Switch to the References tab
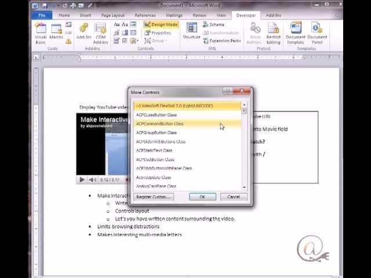The width and height of the screenshot is (371, 278). click(146, 16)
